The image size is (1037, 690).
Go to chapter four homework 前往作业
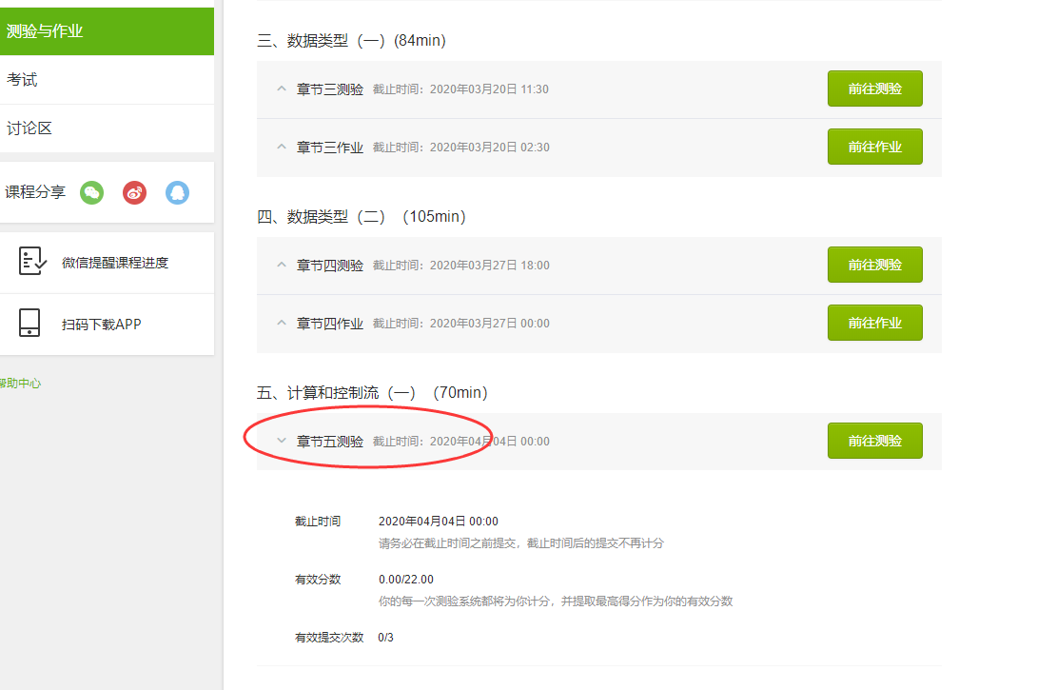pyautogui.click(x=874, y=324)
